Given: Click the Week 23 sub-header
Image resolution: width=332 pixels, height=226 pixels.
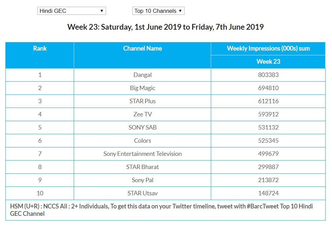Looking at the screenshot, I should tap(268, 61).
